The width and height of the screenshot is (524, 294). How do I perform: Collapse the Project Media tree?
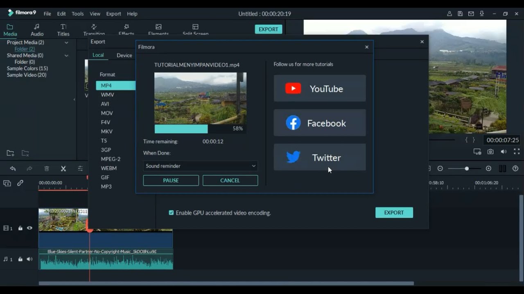66,42
